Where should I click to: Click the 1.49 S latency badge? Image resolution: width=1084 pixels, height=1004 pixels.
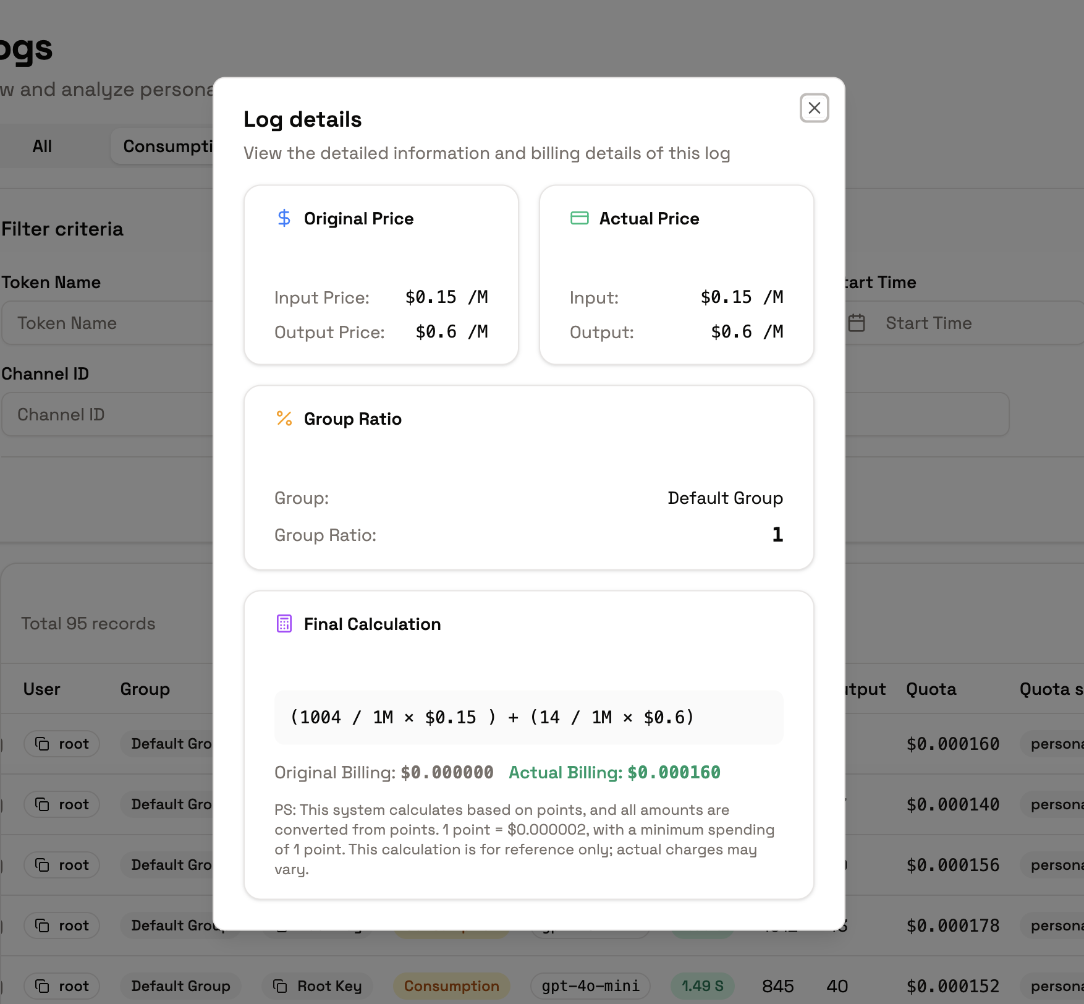click(703, 986)
